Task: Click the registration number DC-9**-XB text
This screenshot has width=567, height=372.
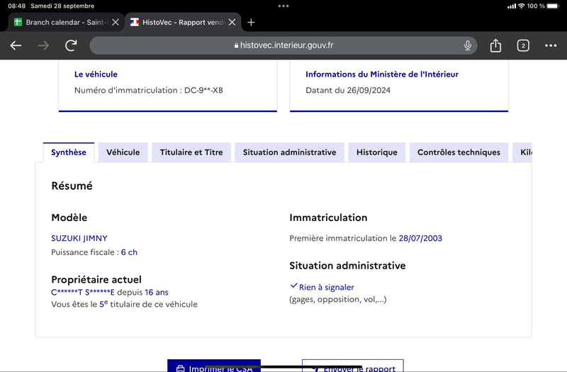Action: [x=203, y=91]
